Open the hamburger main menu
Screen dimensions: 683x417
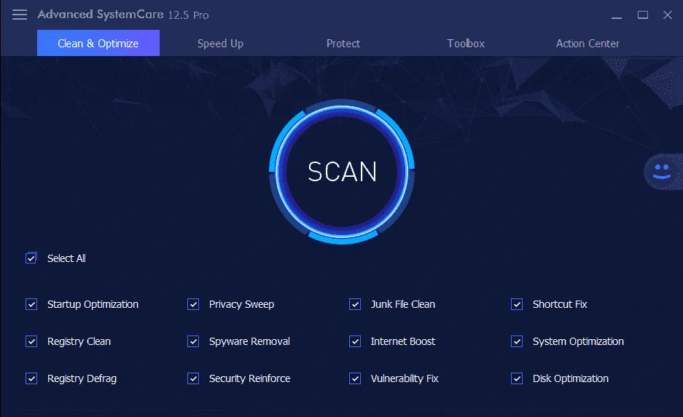click(20, 15)
